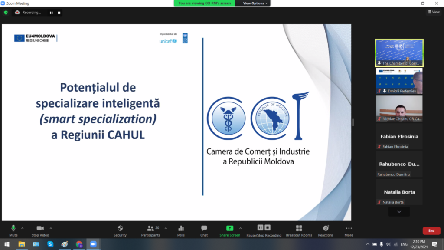This screenshot has height=250, width=444.
Task: Select Nicolae Olteanu's video thumbnail
Action: pos(399,109)
